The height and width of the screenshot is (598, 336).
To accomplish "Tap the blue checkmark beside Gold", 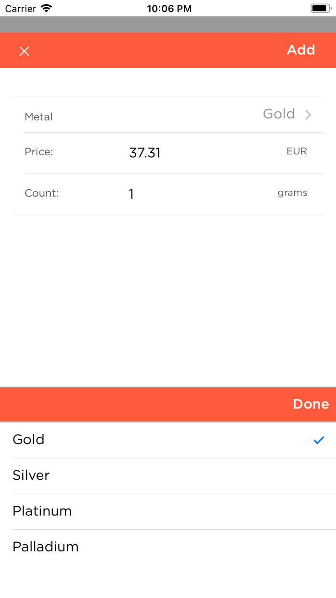I will click(x=319, y=440).
